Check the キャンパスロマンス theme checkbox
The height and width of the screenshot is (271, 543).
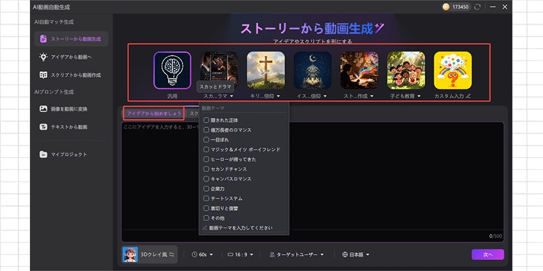coord(206,179)
